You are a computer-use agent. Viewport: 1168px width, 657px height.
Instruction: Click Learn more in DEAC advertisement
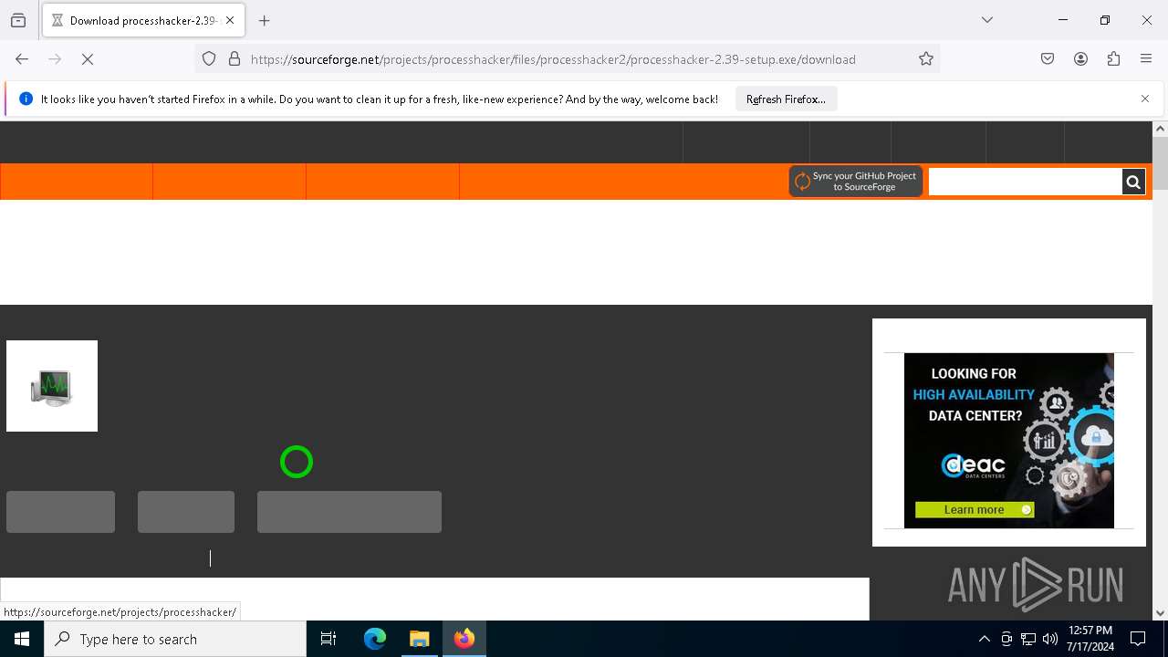point(975,510)
